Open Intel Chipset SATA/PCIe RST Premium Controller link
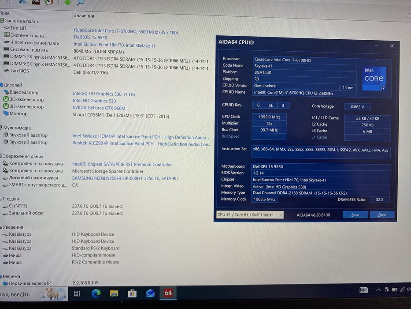411x309 pixels. [122, 164]
